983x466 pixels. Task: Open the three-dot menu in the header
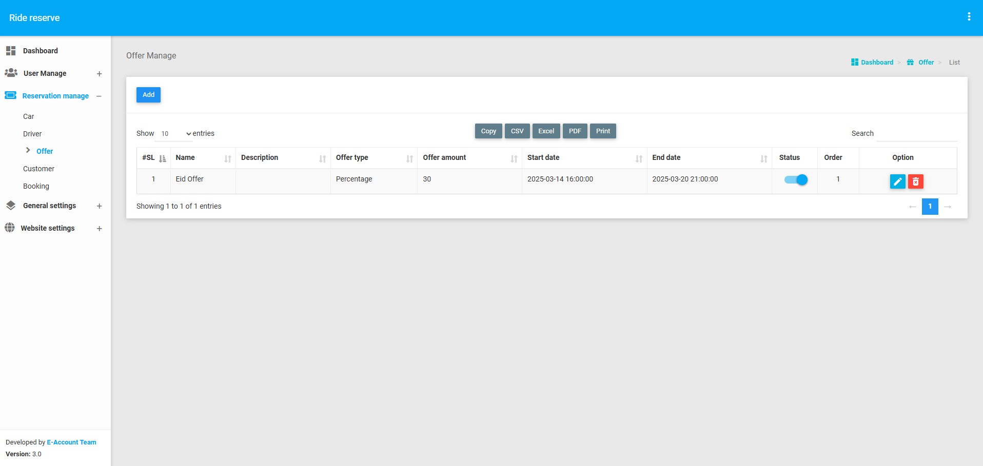969,17
